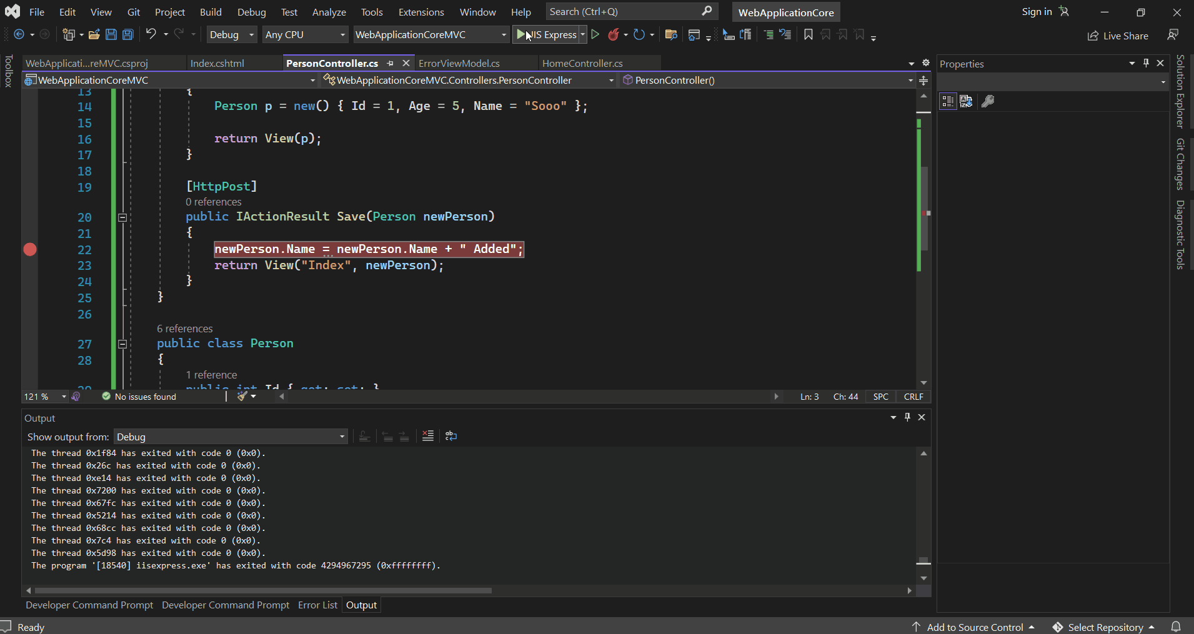
Task: Toggle the breakpoint on line 22
Action: [x=29, y=249]
